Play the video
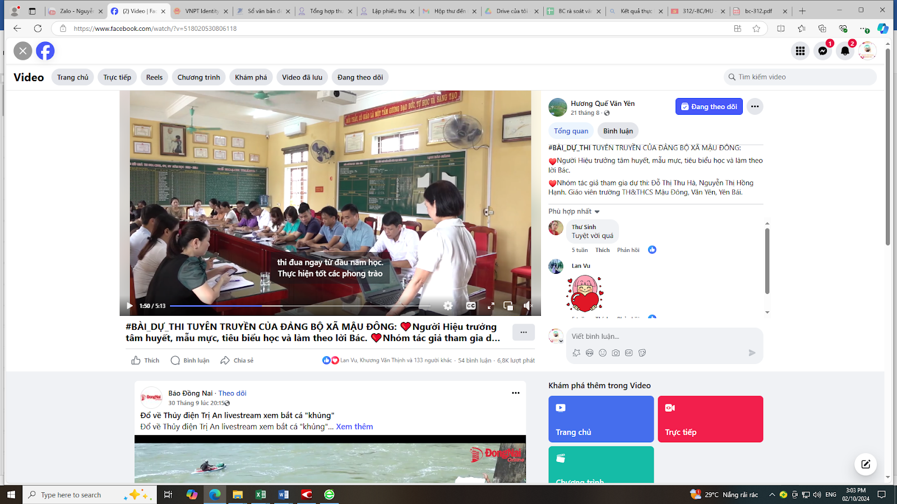The width and height of the screenshot is (897, 504). (x=130, y=306)
